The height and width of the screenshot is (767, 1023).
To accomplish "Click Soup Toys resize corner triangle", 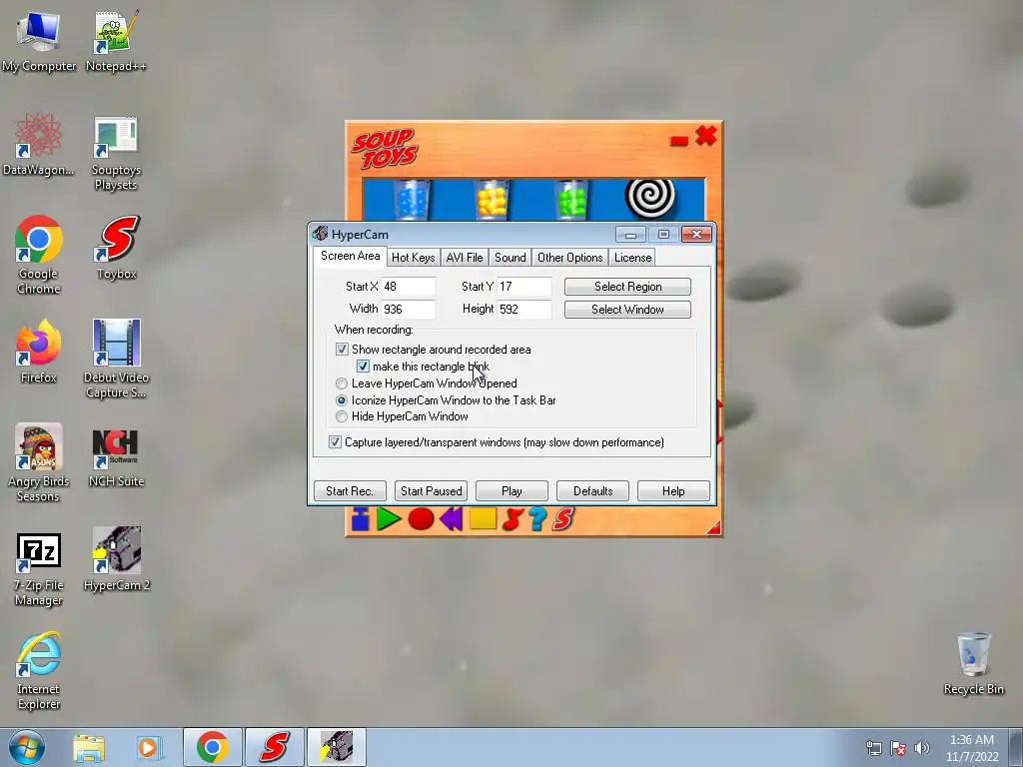I will (714, 527).
